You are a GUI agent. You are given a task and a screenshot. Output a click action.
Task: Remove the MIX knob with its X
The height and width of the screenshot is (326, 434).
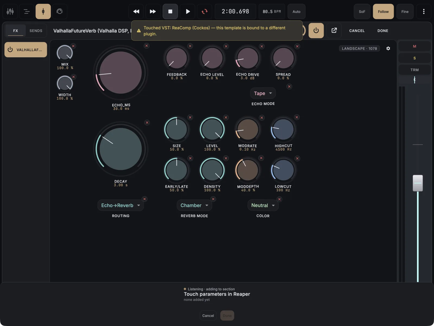click(73, 46)
